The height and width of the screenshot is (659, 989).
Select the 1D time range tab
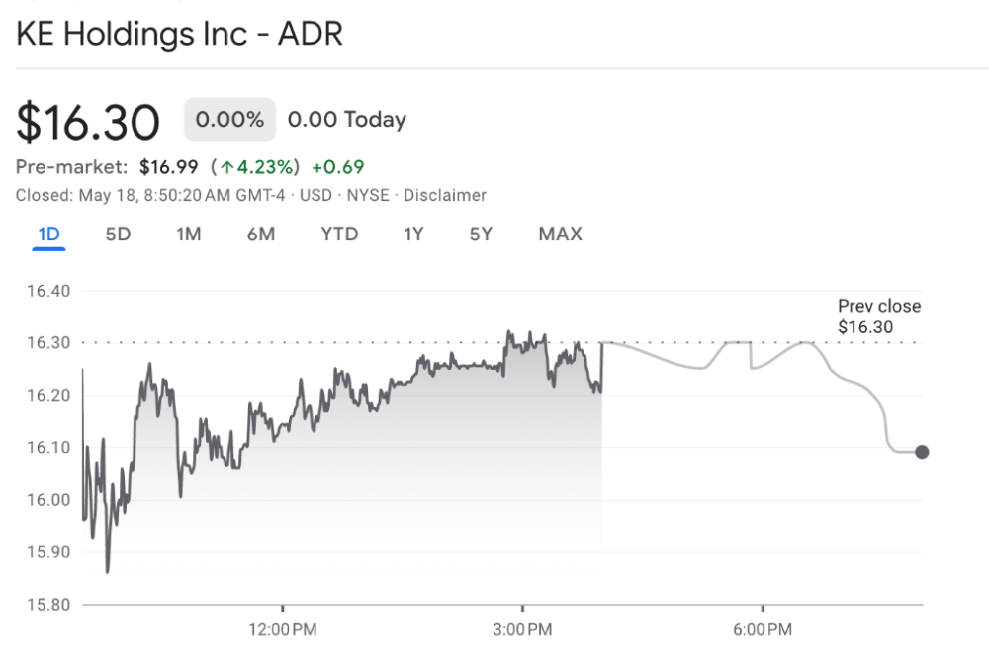point(48,235)
